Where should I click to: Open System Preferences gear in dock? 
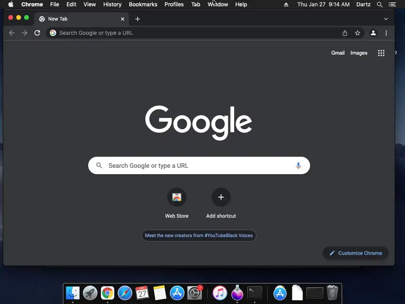click(x=195, y=293)
